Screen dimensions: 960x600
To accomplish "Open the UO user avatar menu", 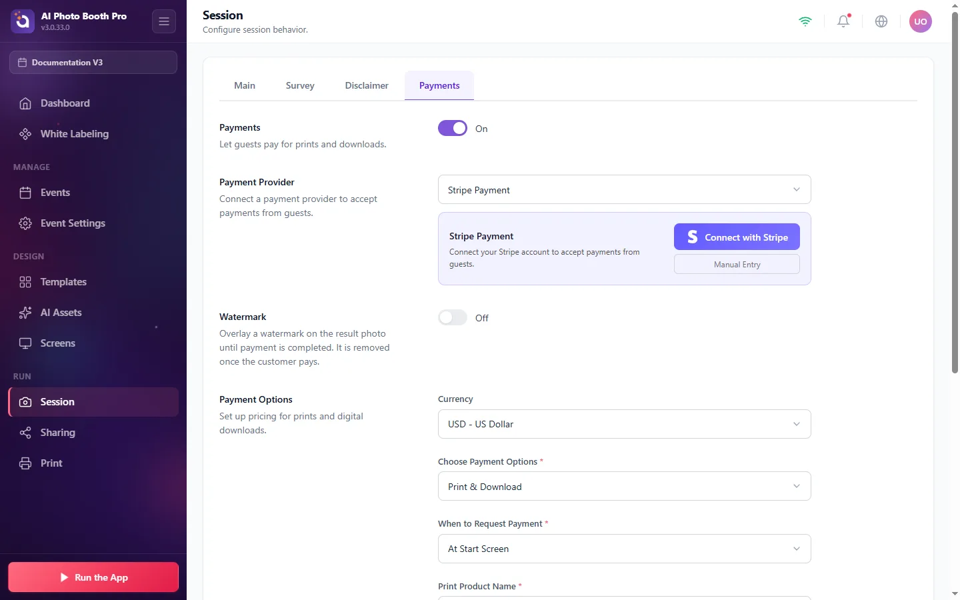I will point(921,21).
